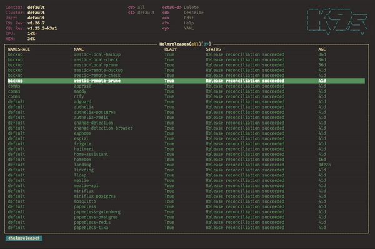Select the <1> default namespace shortcut

(x=141, y=13)
